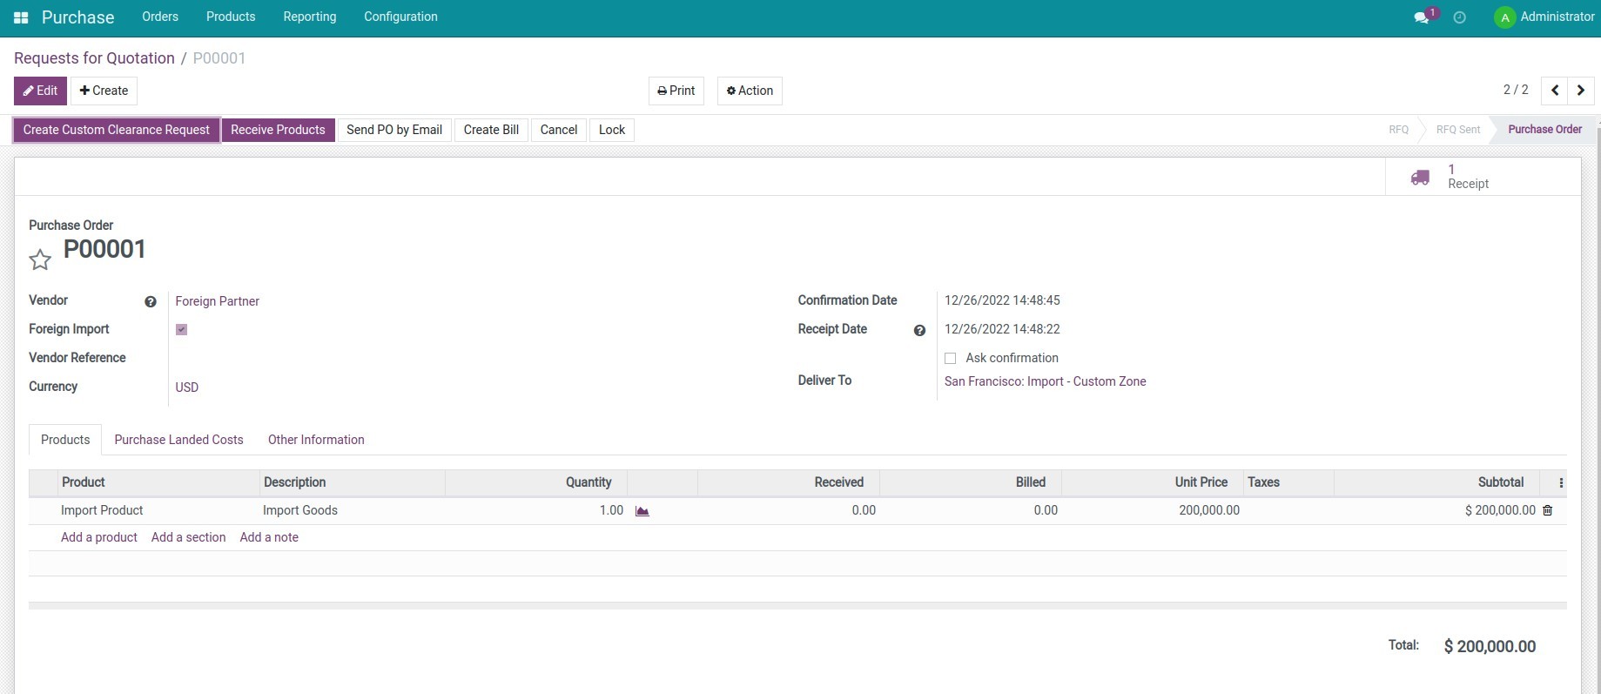Mark P00001 with the priority star
Image resolution: width=1601 pixels, height=694 pixels.
tap(40, 259)
